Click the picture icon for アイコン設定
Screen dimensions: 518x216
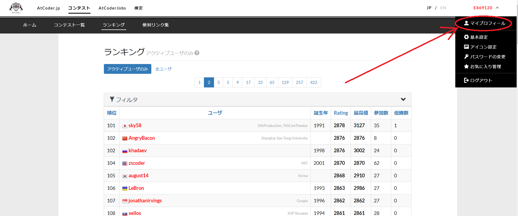(x=466, y=47)
